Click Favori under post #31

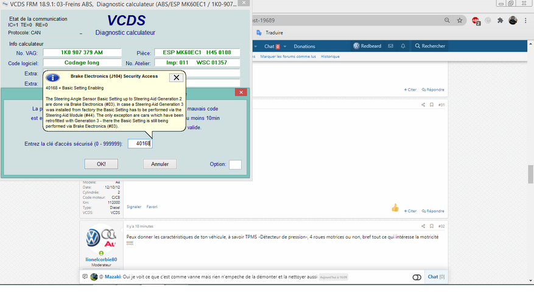[152, 207]
